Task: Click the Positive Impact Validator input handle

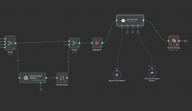Action: (19, 78)
